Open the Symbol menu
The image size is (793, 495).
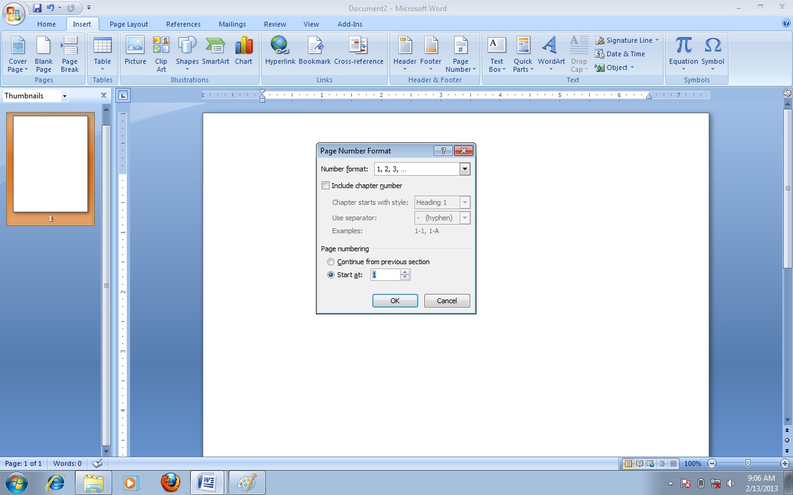(712, 54)
